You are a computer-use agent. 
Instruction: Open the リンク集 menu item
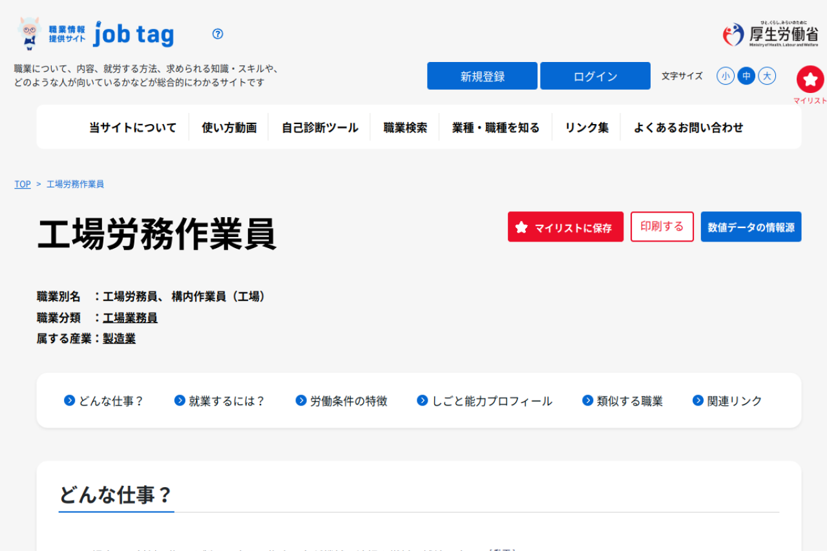(x=587, y=127)
